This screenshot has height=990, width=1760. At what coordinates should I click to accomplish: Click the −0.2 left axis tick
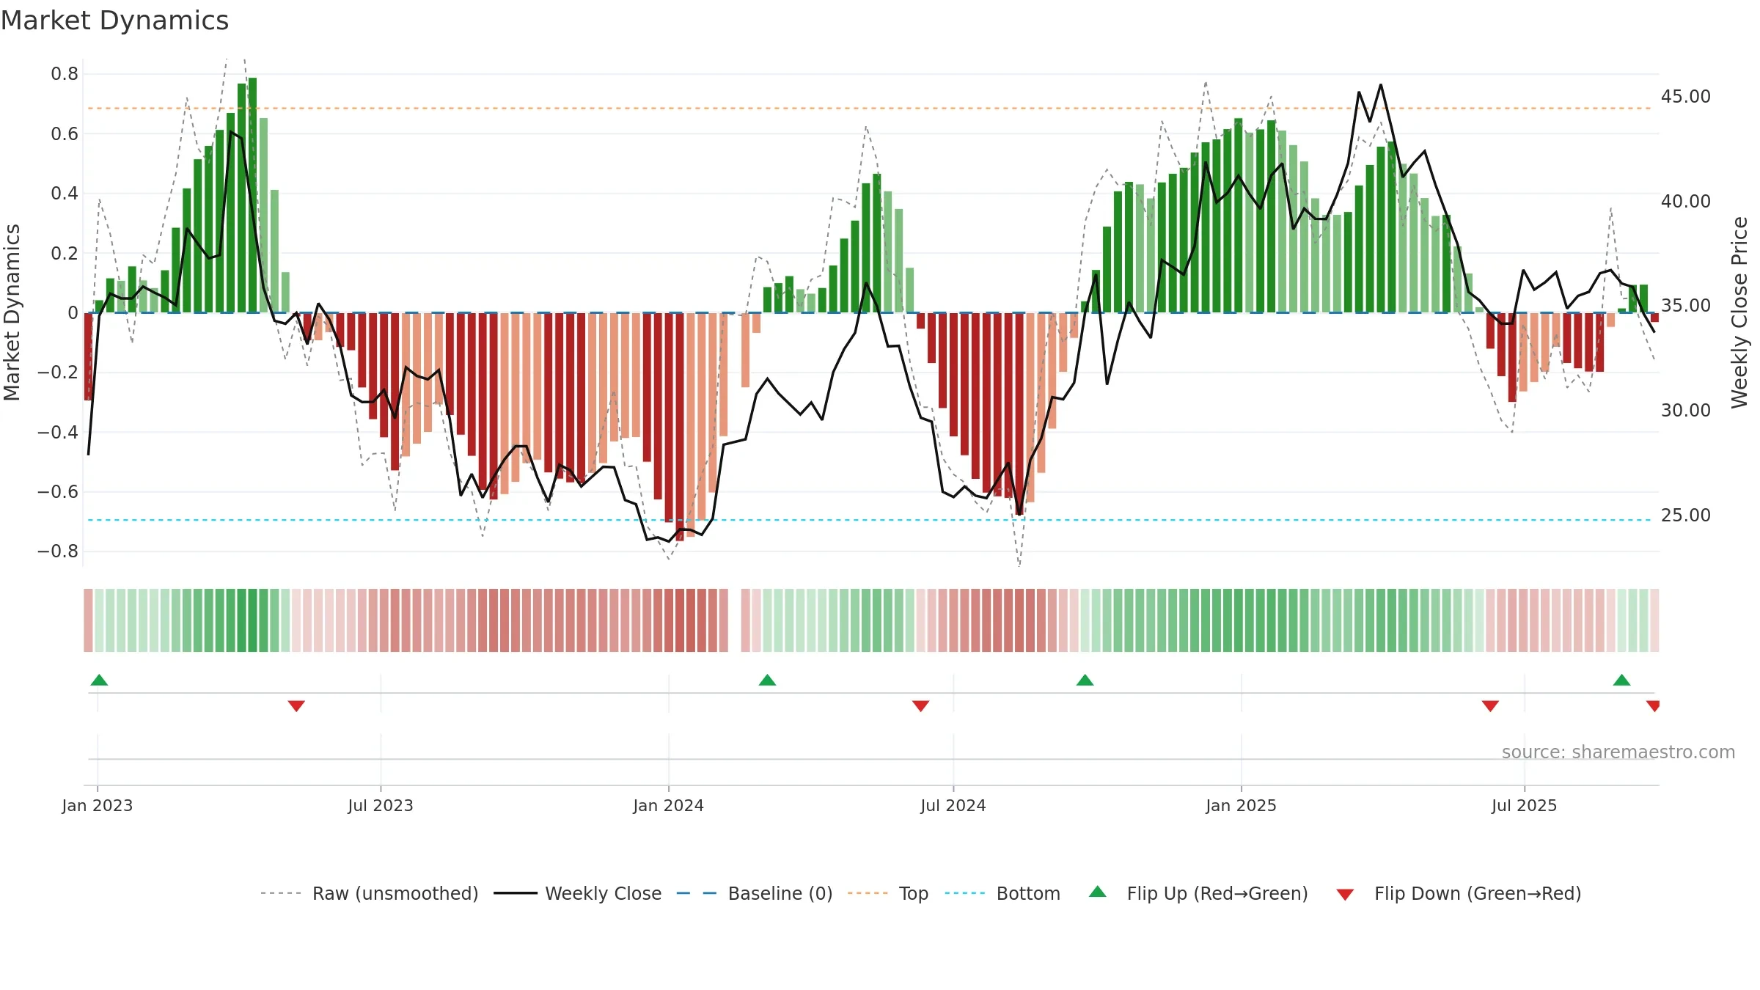(58, 373)
